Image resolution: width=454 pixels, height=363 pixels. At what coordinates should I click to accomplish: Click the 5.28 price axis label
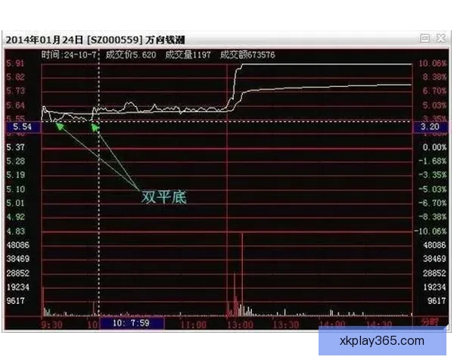15,161
